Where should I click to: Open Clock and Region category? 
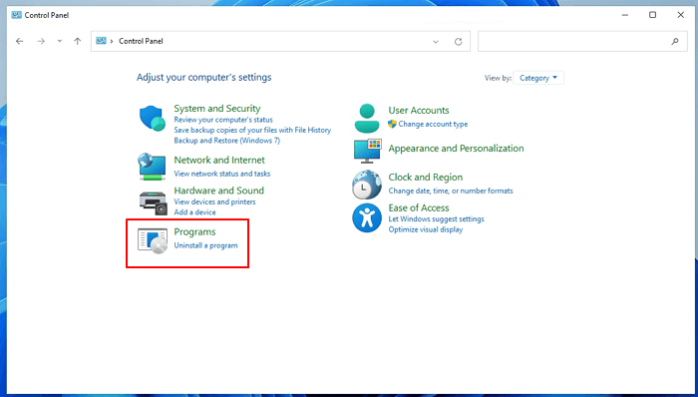425,178
